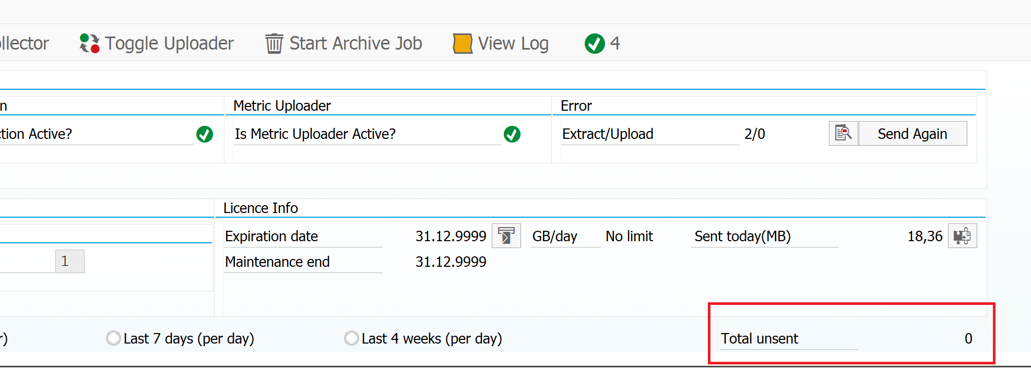Click green status icon left of Metric Uploader
This screenshot has width=1031, height=378.
pos(205,134)
